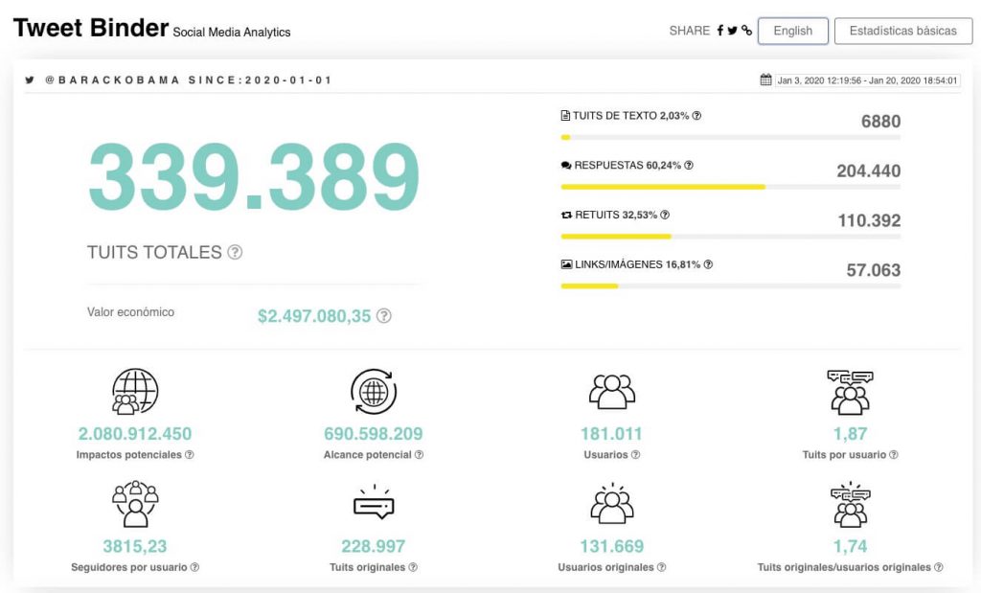Screen dimensions: 981x593
Task: Click Tuits originales/usuarios originales icon
Action: tap(851, 504)
